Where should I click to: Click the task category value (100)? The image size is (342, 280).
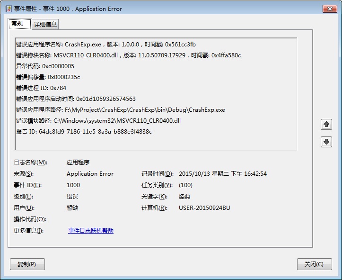185,185
